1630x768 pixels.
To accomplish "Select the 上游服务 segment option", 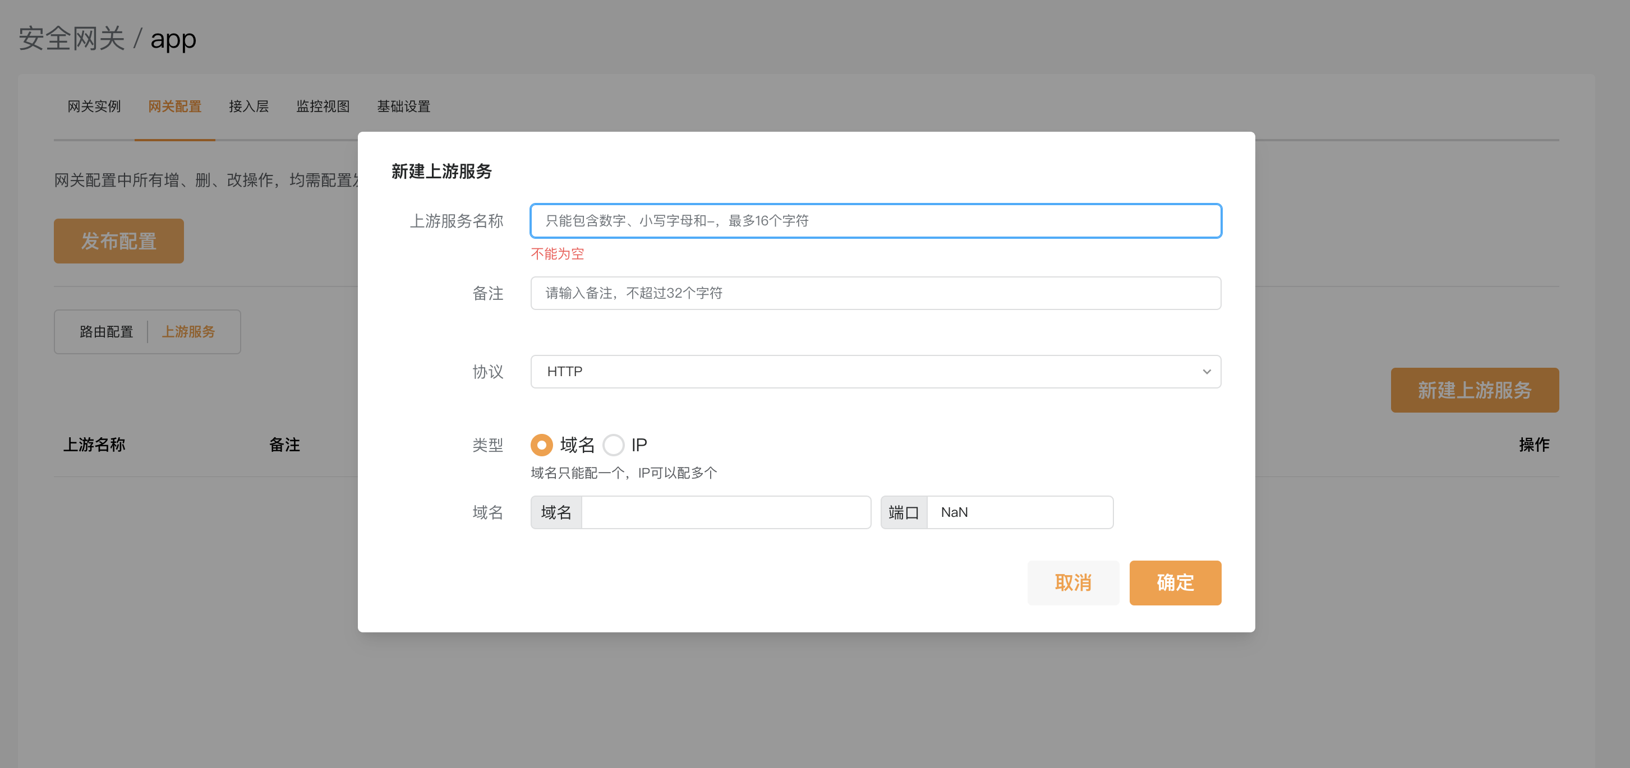I will [x=188, y=331].
